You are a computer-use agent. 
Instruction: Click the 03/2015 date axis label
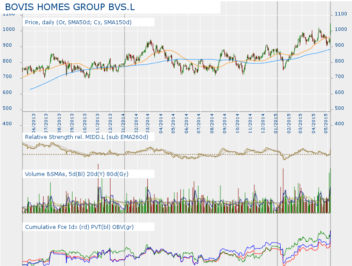point(301,124)
